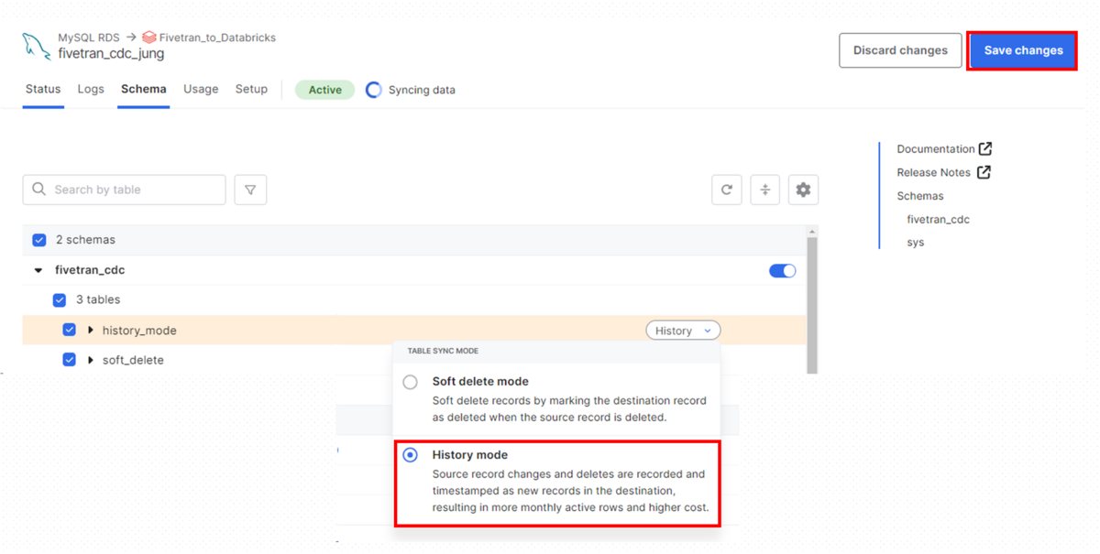Click the Discard changes button
Image resolution: width=1100 pixels, height=554 pixels.
[x=900, y=50]
